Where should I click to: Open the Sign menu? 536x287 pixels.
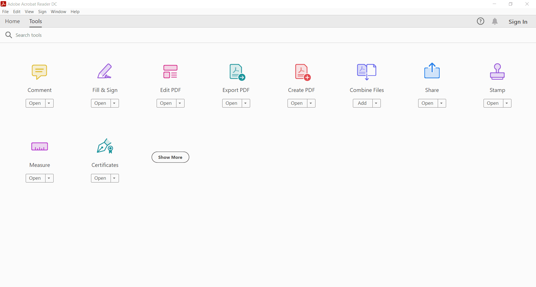[x=42, y=12]
